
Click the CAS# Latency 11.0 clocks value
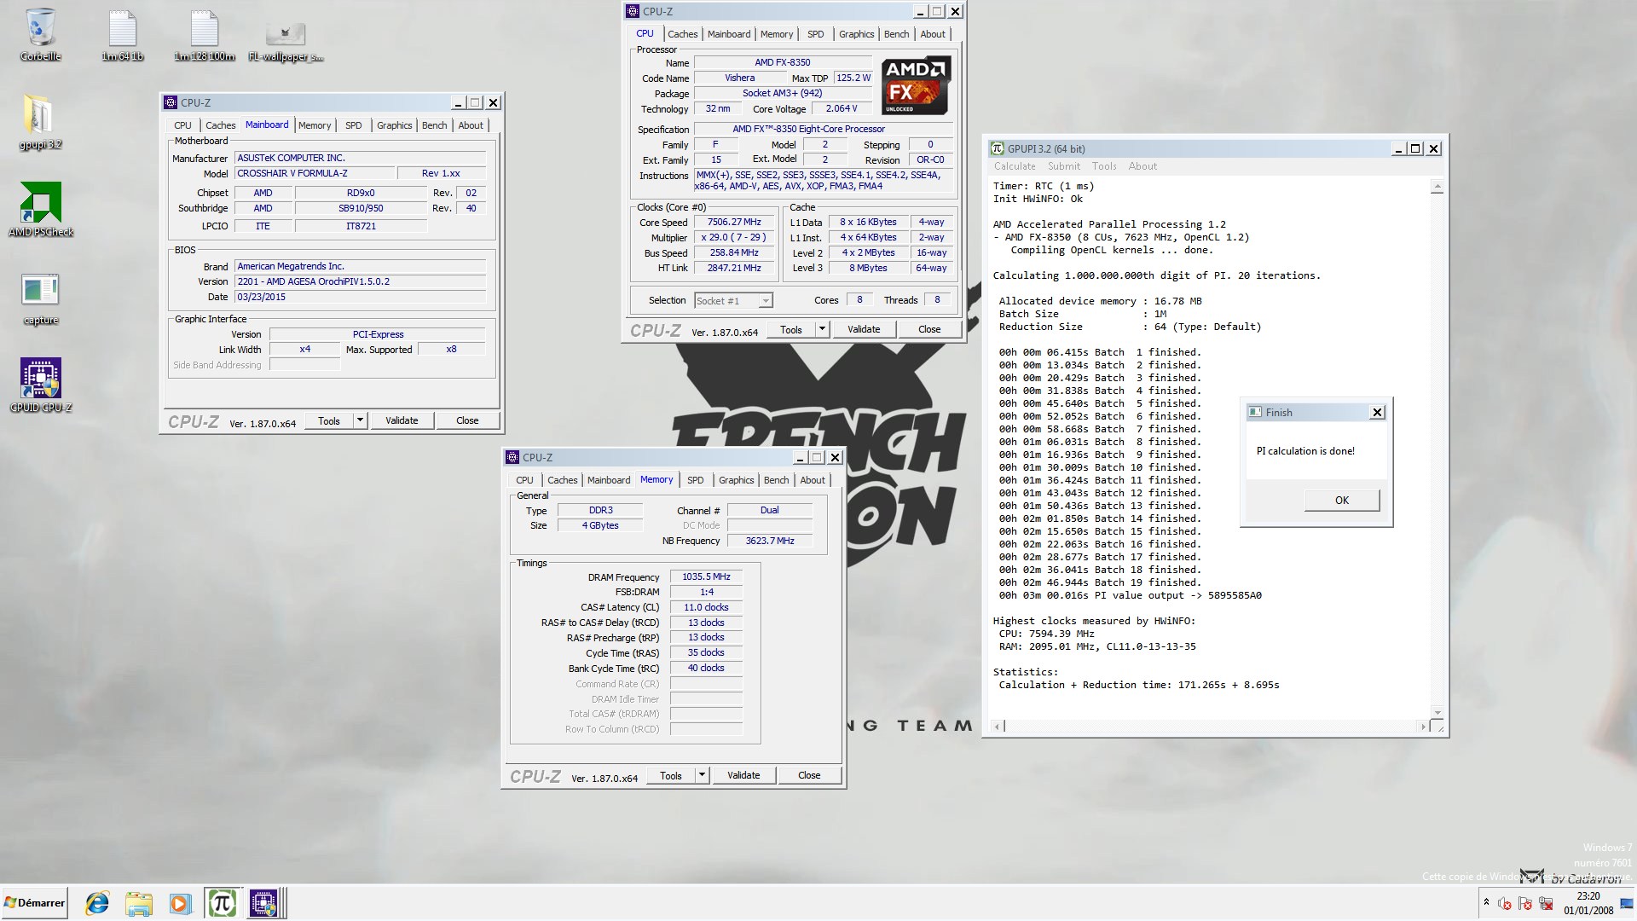706,607
